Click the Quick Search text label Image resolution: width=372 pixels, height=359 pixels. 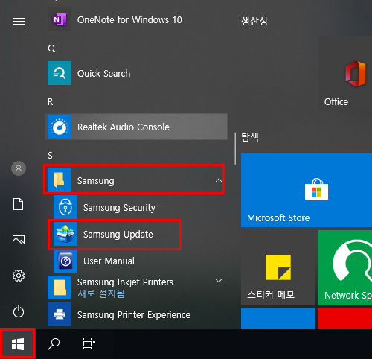click(103, 74)
